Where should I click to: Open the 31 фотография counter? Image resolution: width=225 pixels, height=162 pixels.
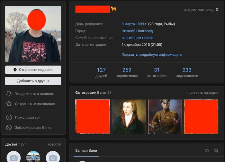point(157,72)
